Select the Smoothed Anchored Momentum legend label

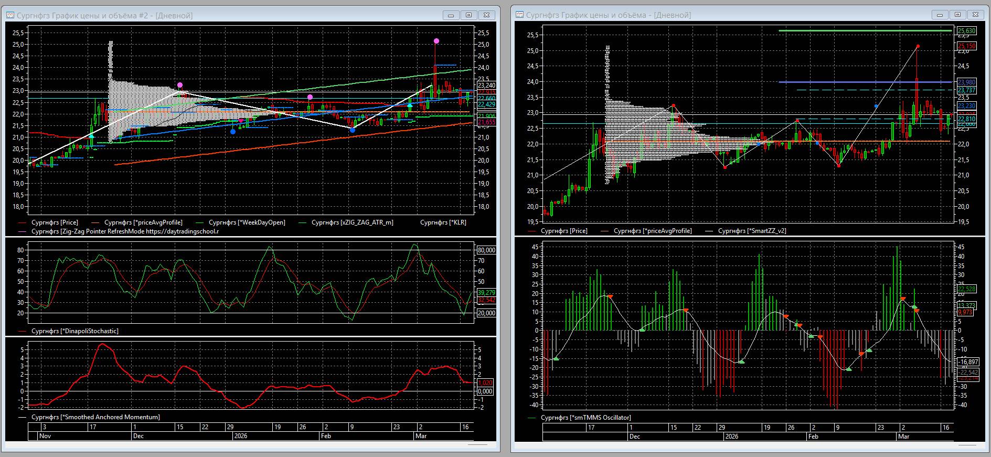tap(95, 417)
